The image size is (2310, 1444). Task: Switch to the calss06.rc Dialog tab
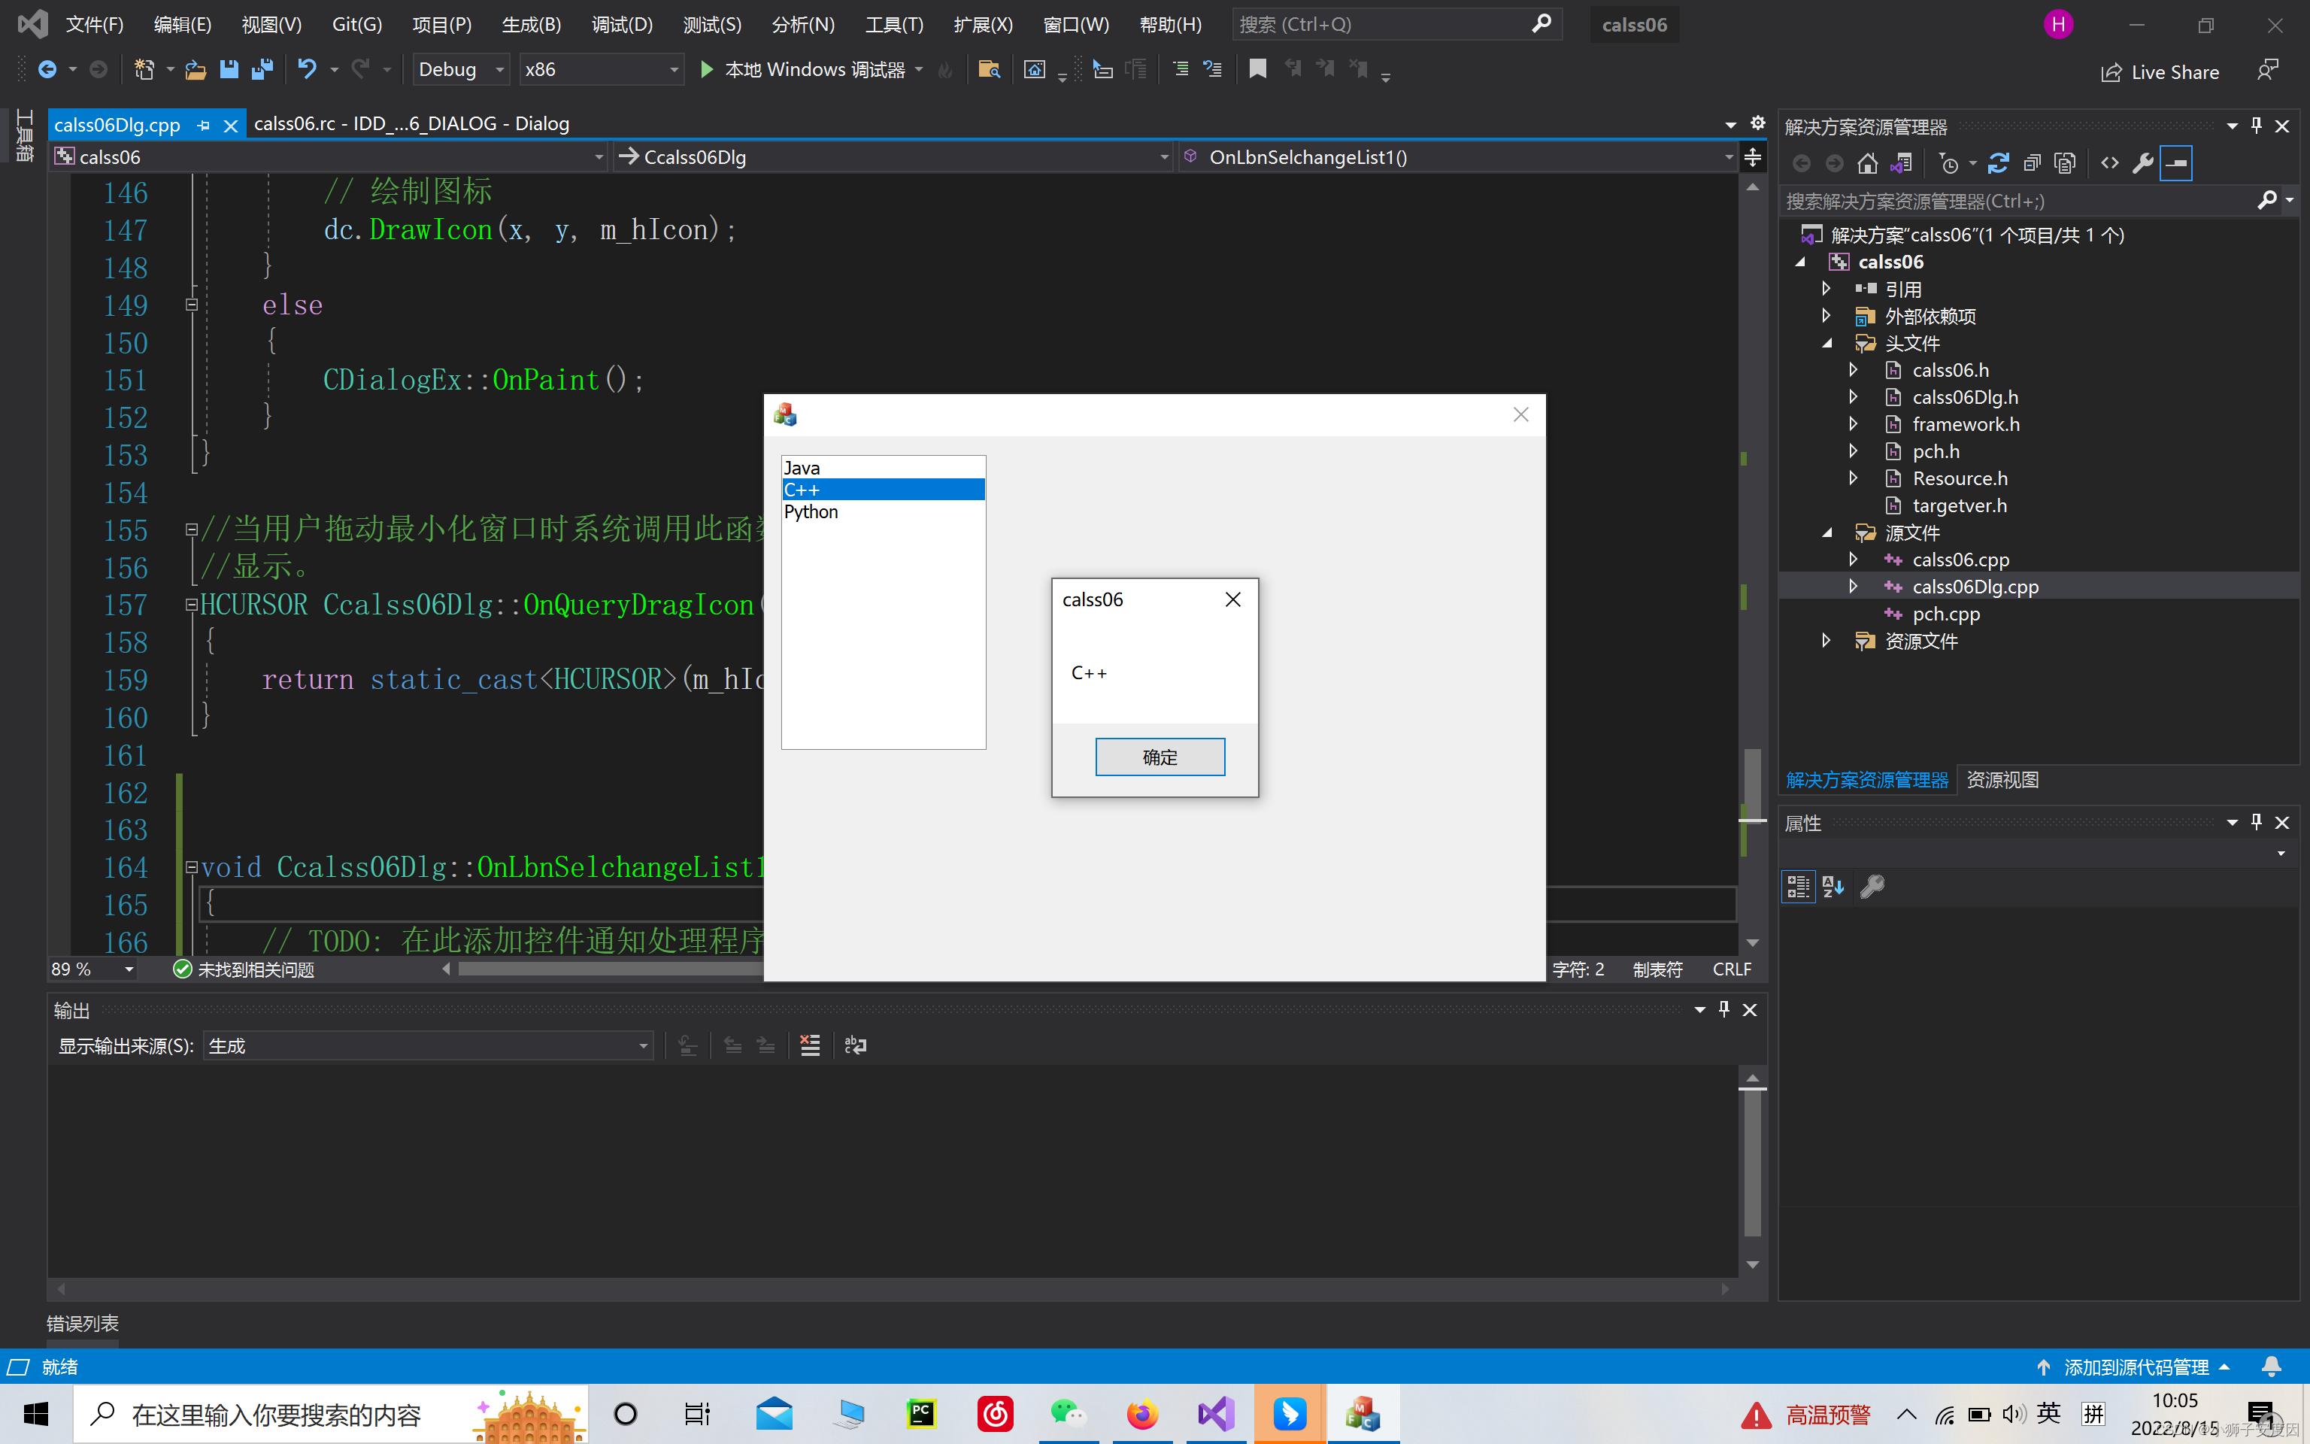click(x=411, y=124)
